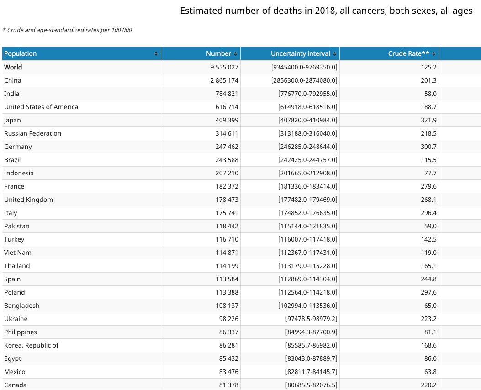Click the sort arrows in Population header
Screen dimensions: 481x390
[156, 54]
